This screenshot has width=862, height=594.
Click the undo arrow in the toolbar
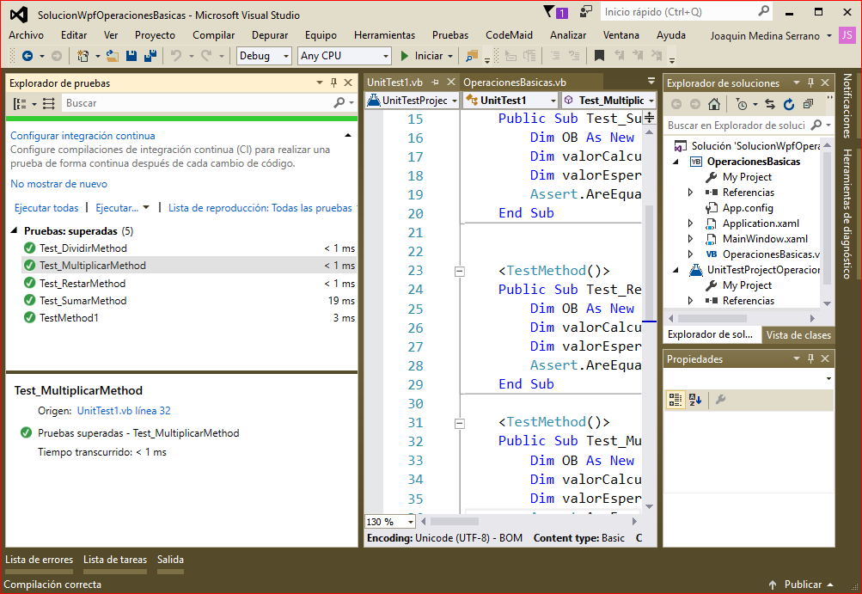pos(176,56)
